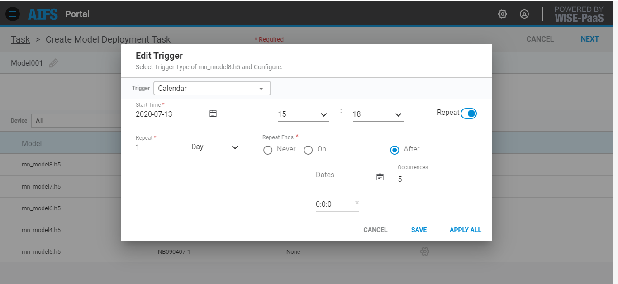
Task: Expand the hour dropdown showing 15
Action: tap(303, 114)
